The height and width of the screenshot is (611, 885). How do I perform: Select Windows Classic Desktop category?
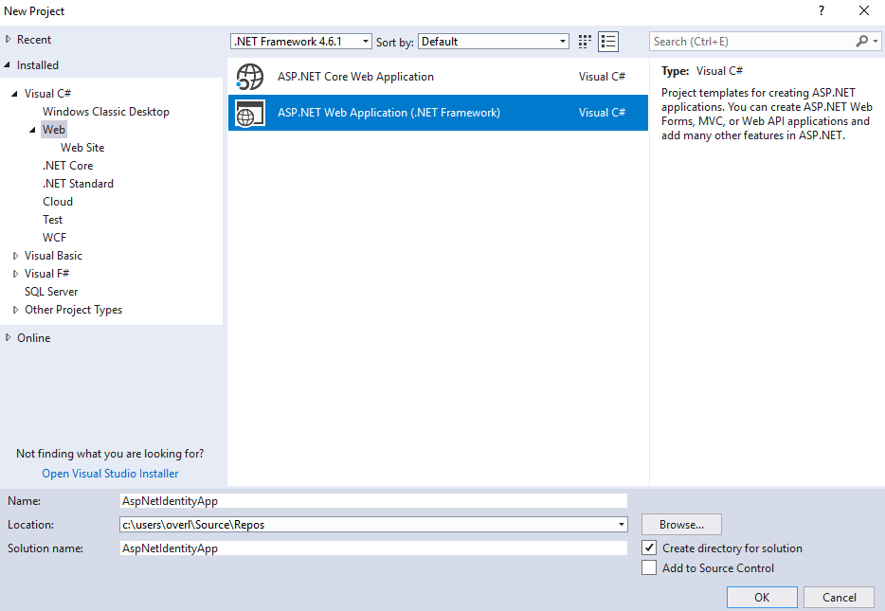tap(106, 112)
